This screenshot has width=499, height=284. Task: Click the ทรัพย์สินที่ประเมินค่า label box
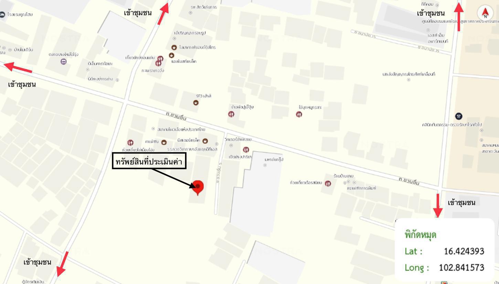pyautogui.click(x=149, y=162)
